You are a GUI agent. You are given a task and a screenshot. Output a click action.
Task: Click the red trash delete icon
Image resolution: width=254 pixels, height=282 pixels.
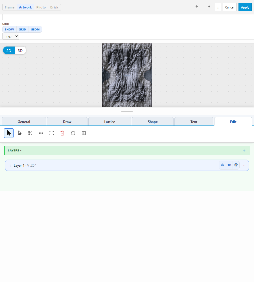pos(62,133)
